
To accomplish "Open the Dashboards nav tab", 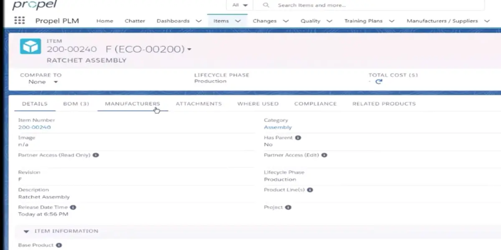I will coord(173,21).
